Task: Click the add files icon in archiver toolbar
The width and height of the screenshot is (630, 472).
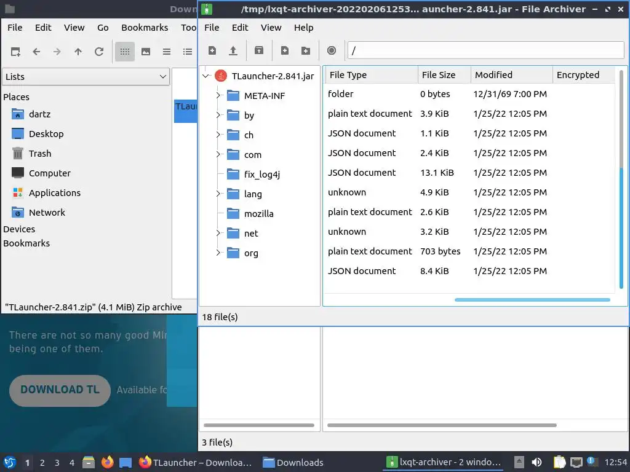Action: (x=285, y=50)
